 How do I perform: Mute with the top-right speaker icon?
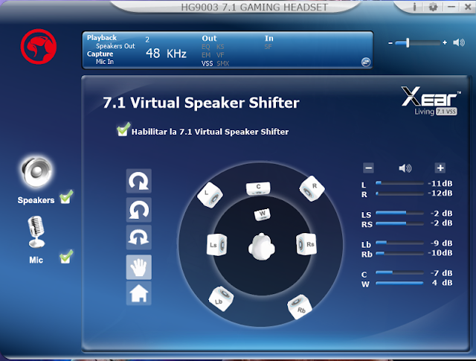pyautogui.click(x=459, y=42)
